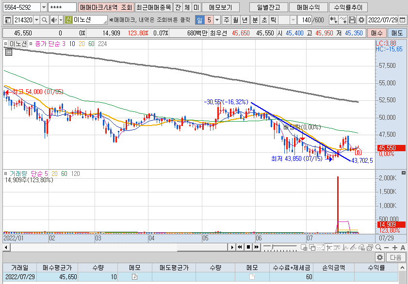Open stock name 이노션 combo box

pyautogui.click(x=86, y=20)
